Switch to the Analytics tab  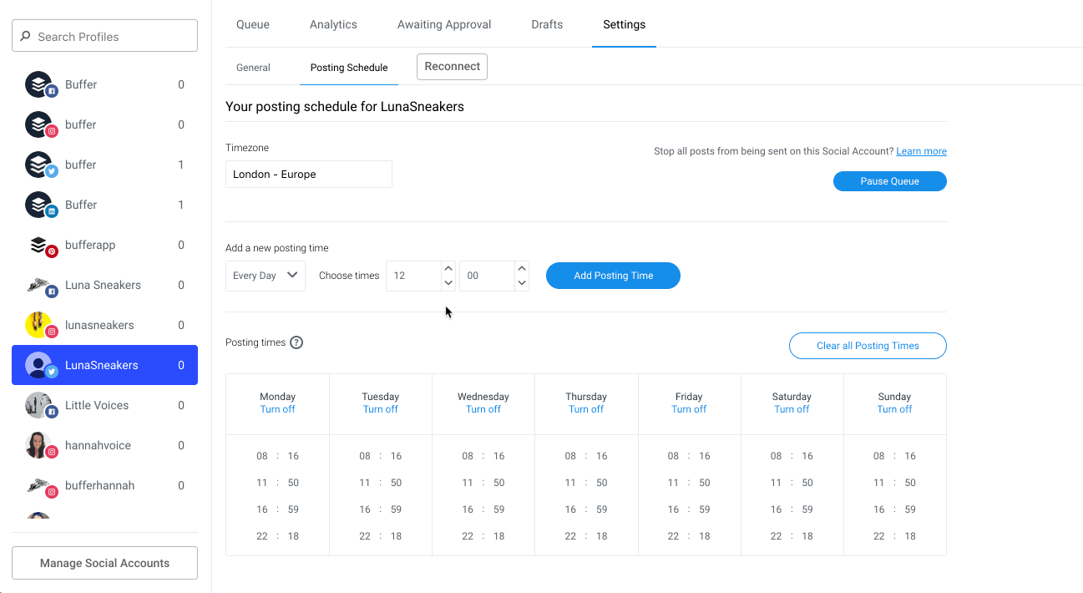[x=333, y=24]
